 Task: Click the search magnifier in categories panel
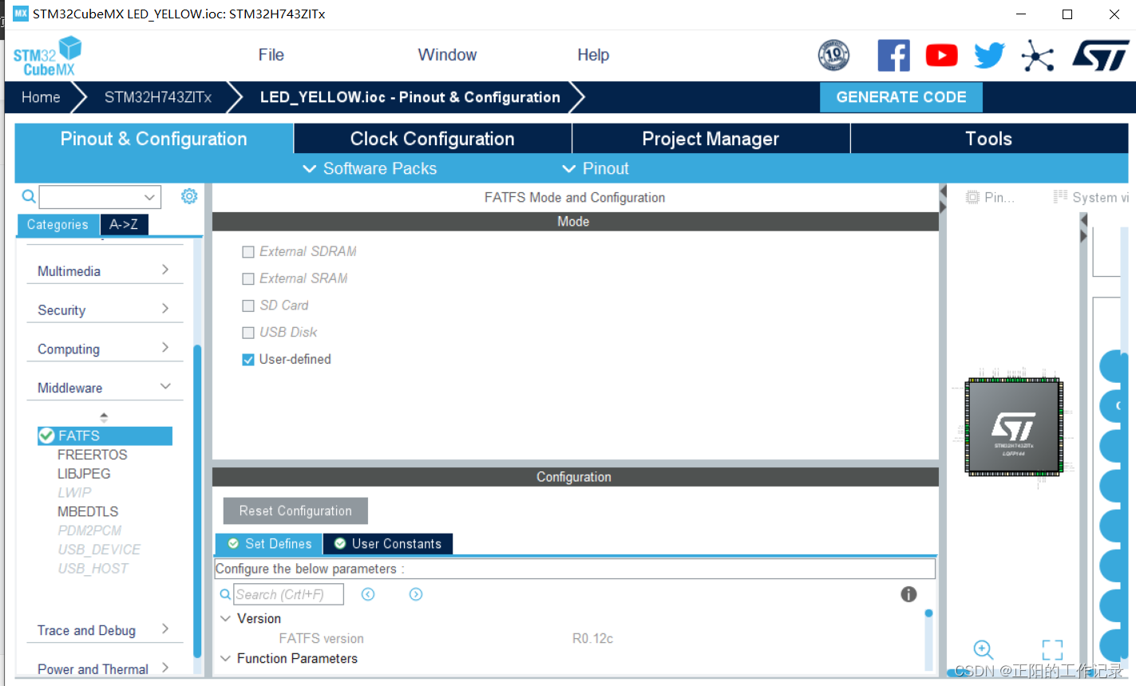click(x=29, y=196)
